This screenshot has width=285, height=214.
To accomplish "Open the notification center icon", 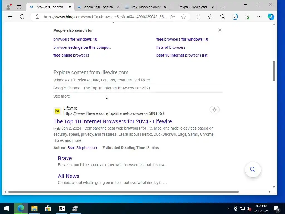I will pyautogui.click(x=276, y=209).
